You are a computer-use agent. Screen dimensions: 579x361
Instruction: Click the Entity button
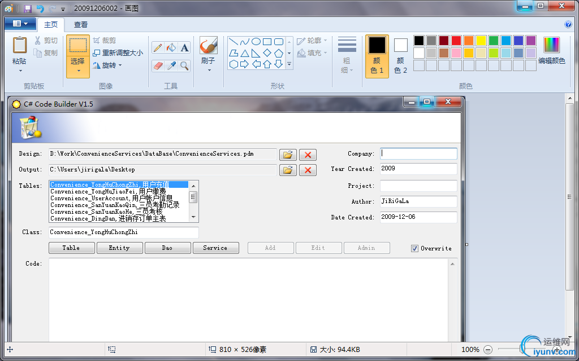click(x=120, y=248)
